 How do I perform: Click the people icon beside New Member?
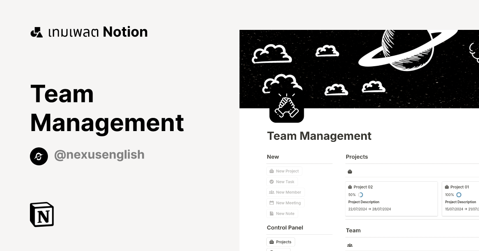point(271,192)
